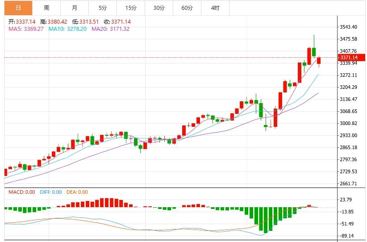Open the 5分 five-minute chart tab
Viewport: 367px width, 242px height.
pyautogui.click(x=103, y=8)
